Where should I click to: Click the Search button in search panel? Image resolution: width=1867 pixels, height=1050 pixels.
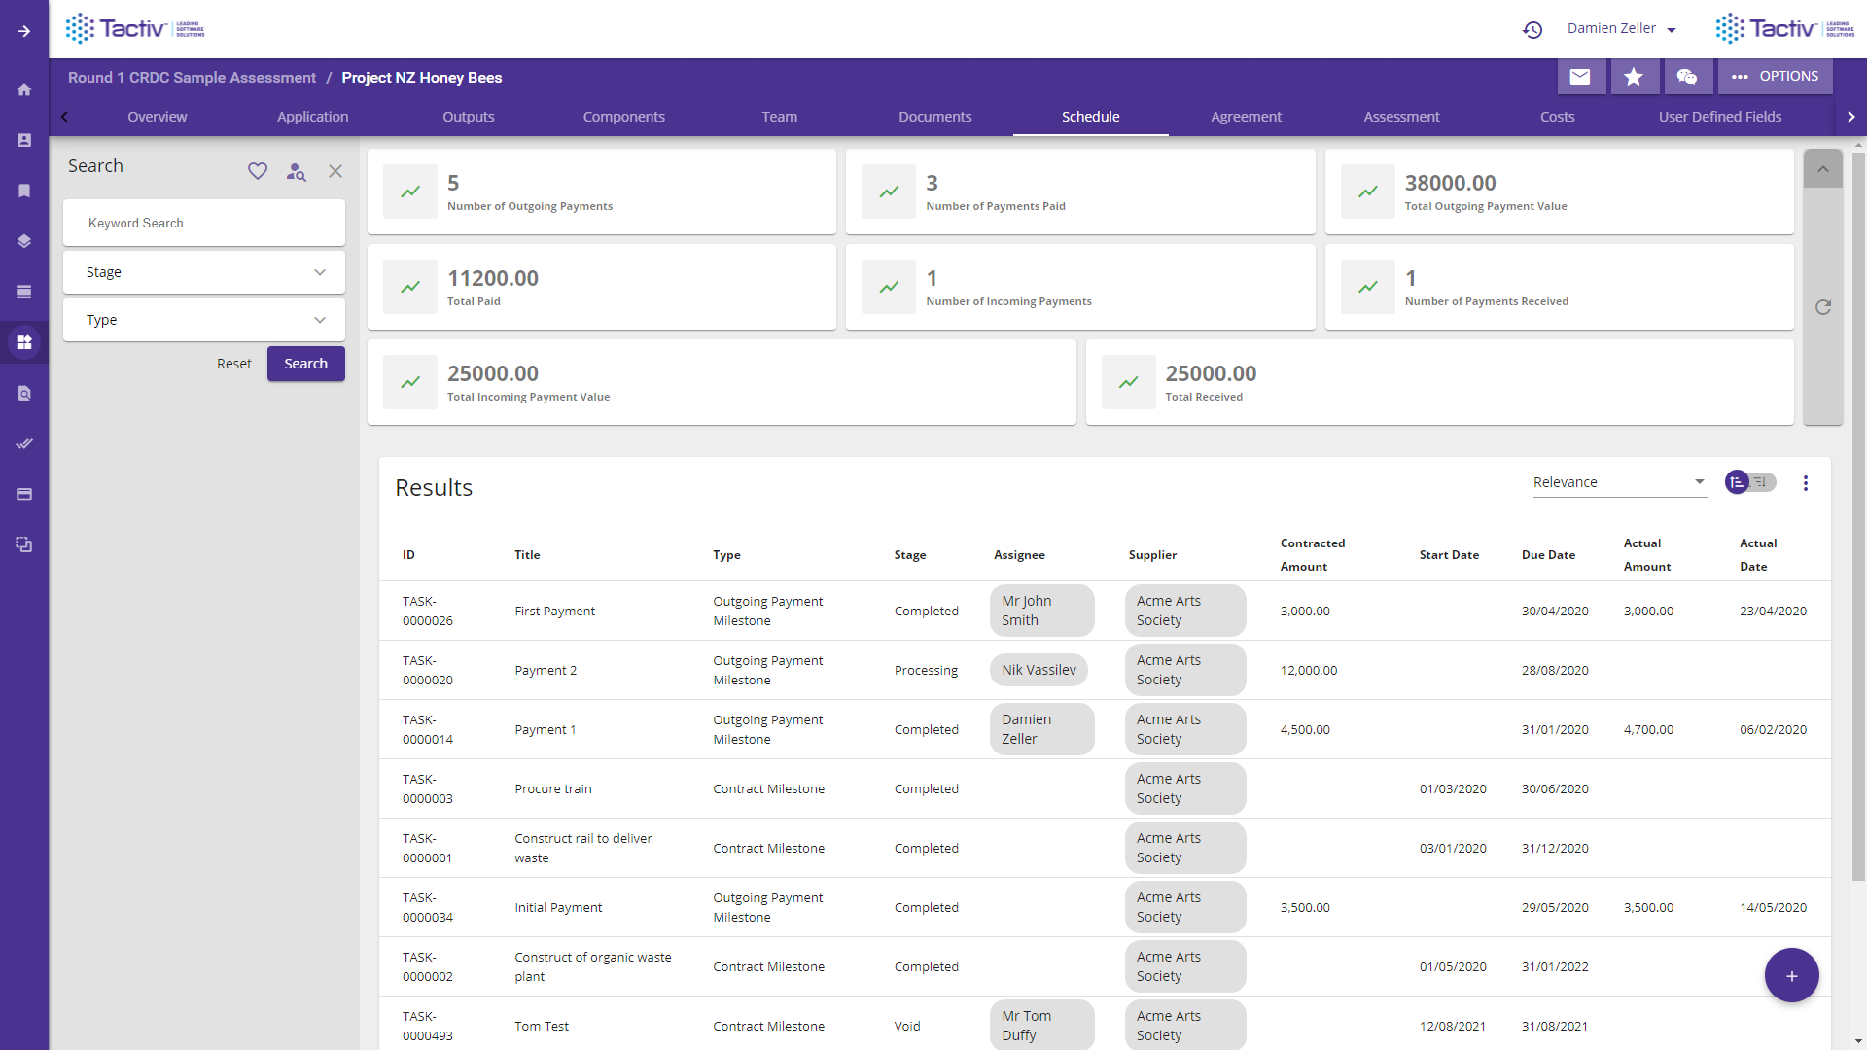[305, 365]
